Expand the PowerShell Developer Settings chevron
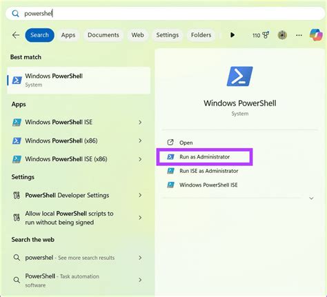The width and height of the screenshot is (327, 297). pos(140,195)
